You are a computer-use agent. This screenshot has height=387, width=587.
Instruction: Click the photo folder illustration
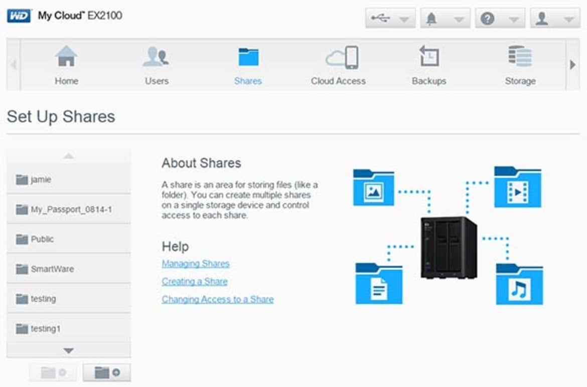pyautogui.click(x=373, y=187)
